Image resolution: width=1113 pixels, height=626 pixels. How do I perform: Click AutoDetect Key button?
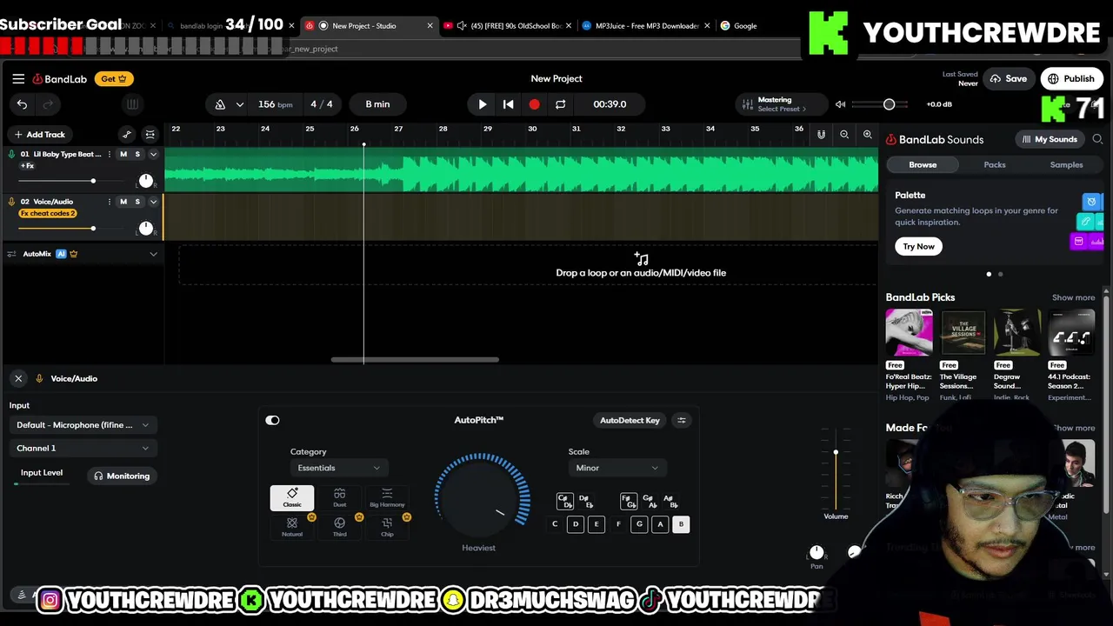pyautogui.click(x=630, y=420)
